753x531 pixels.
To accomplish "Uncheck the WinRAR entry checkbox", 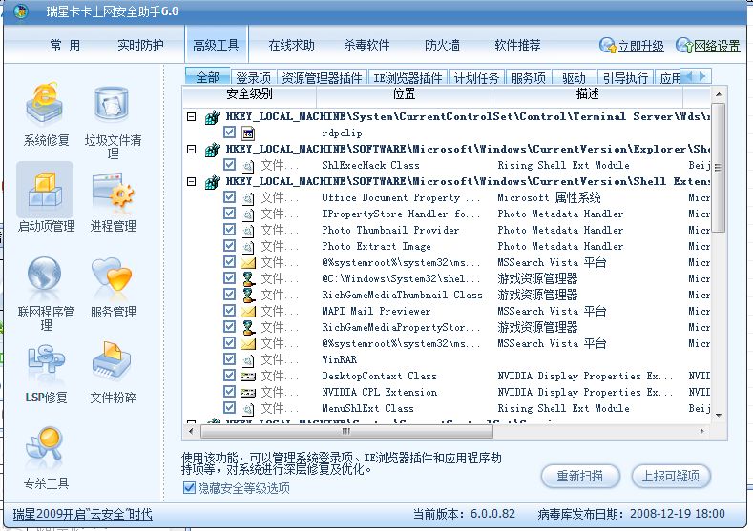I will tap(230, 359).
